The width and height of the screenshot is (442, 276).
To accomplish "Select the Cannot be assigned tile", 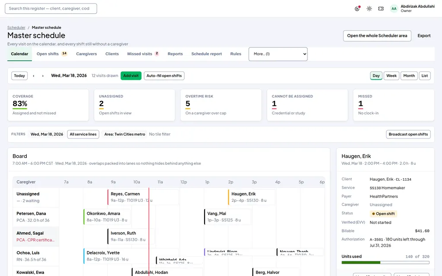I will (307, 105).
